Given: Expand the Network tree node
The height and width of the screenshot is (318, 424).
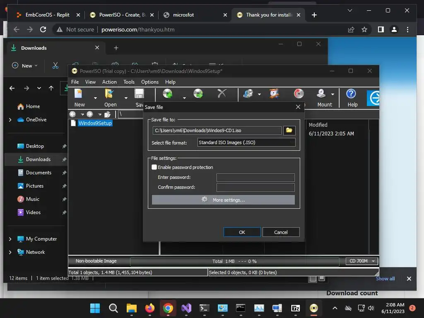Looking at the screenshot, I should (x=10, y=252).
